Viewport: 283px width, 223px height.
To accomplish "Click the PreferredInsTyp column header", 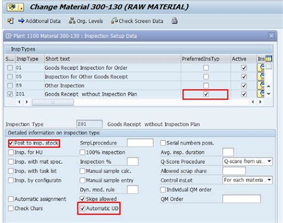I will pos(206,59).
